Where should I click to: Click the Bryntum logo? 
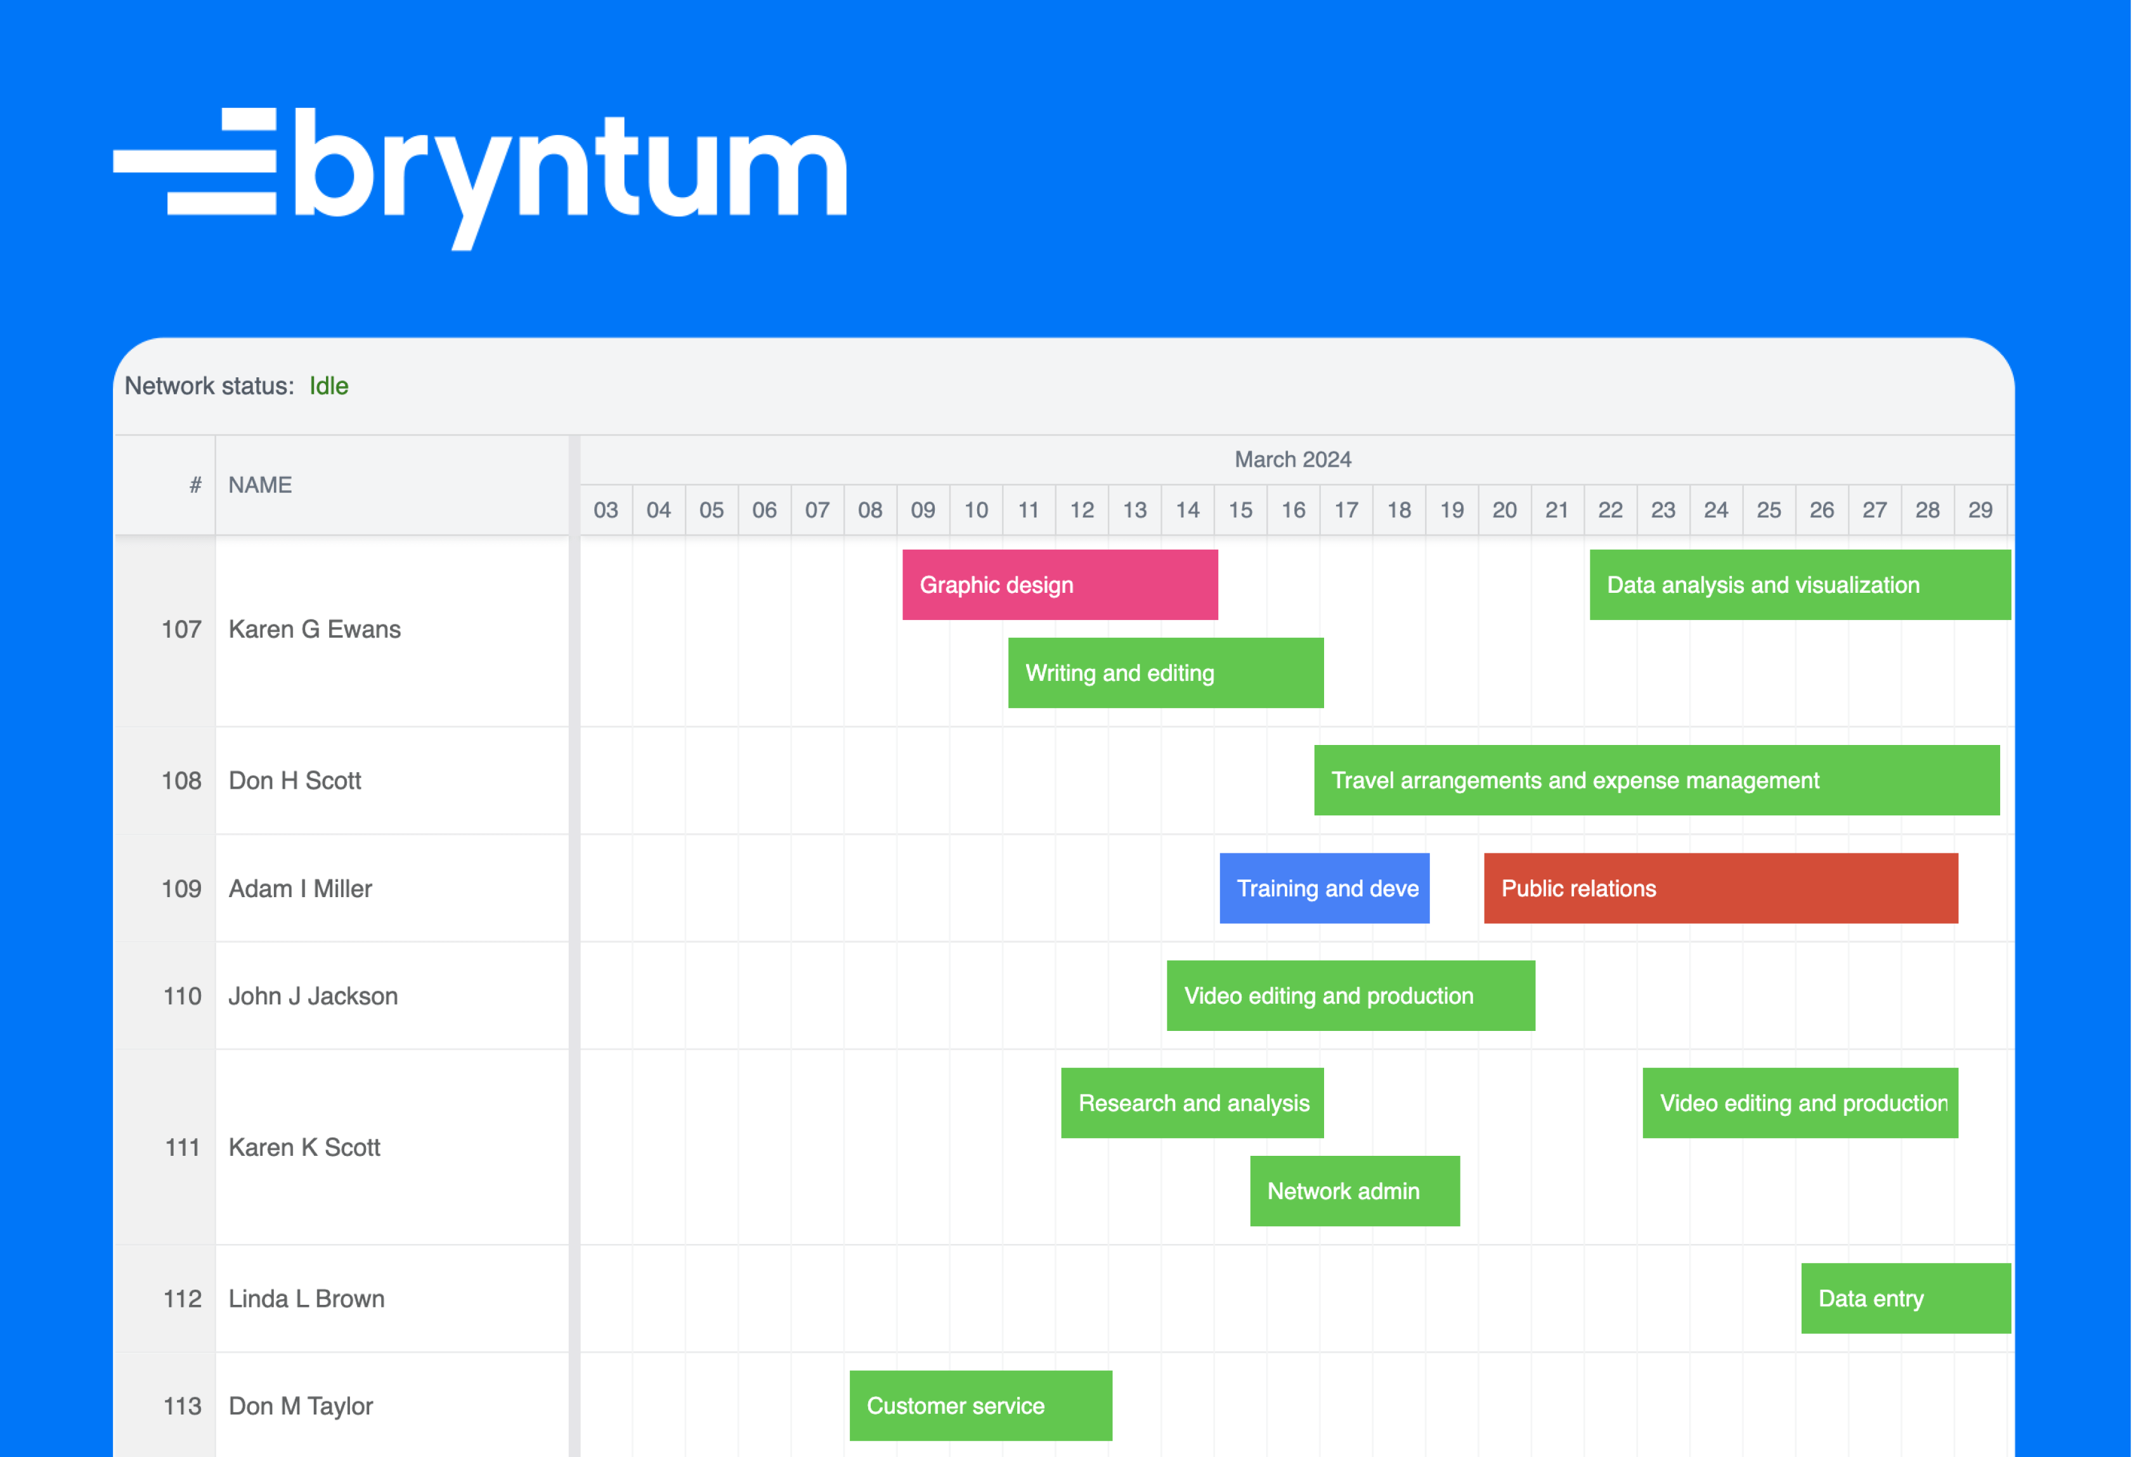pyautogui.click(x=480, y=178)
